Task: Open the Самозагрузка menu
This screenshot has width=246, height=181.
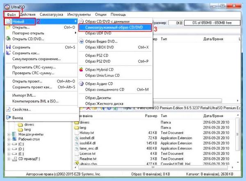Action: (51, 15)
